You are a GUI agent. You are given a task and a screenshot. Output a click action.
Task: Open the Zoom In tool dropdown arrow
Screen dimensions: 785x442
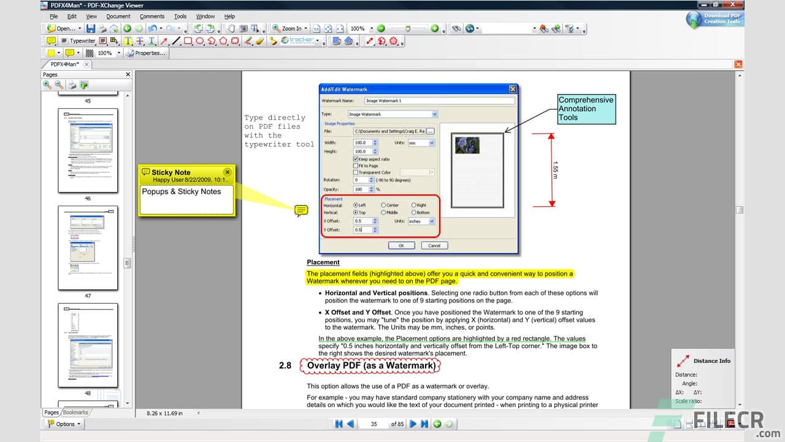pyautogui.click(x=305, y=28)
